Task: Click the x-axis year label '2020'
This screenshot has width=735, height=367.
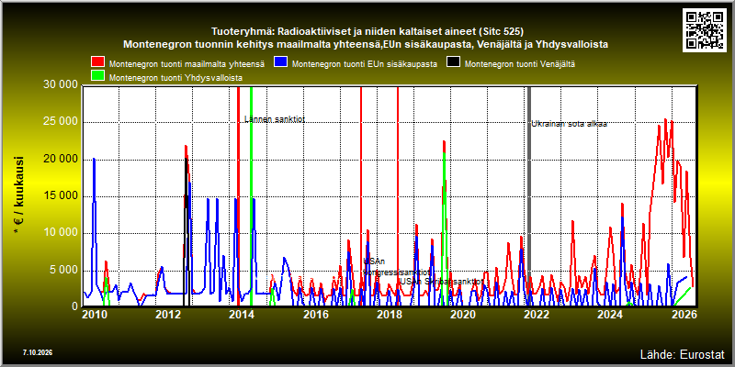Action: click(462, 314)
